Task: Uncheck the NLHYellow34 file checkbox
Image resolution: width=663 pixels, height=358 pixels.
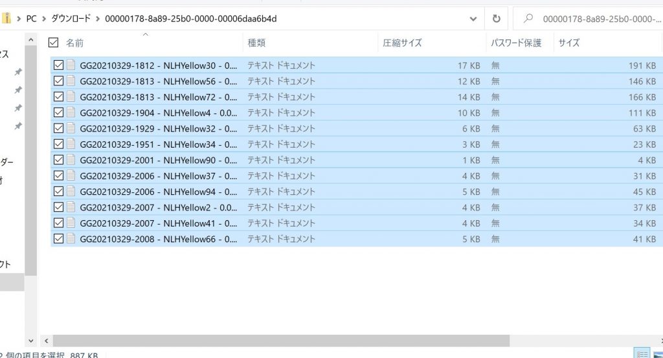Action: pos(58,144)
